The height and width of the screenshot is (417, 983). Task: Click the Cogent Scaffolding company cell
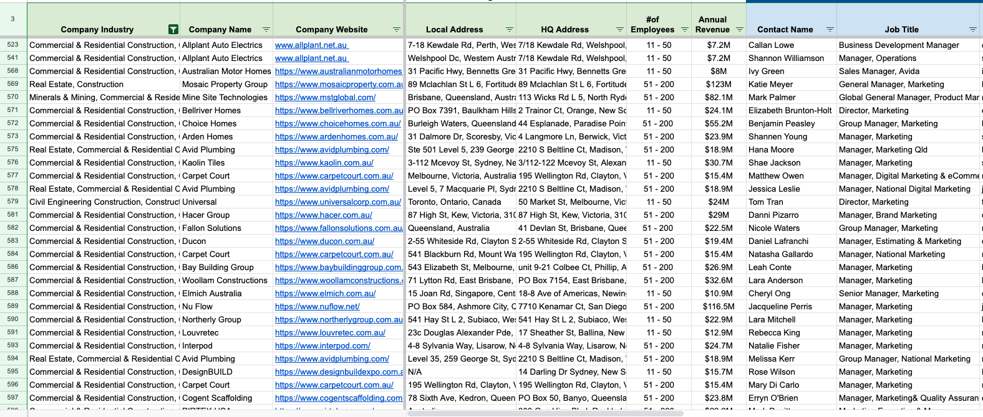pos(226,398)
